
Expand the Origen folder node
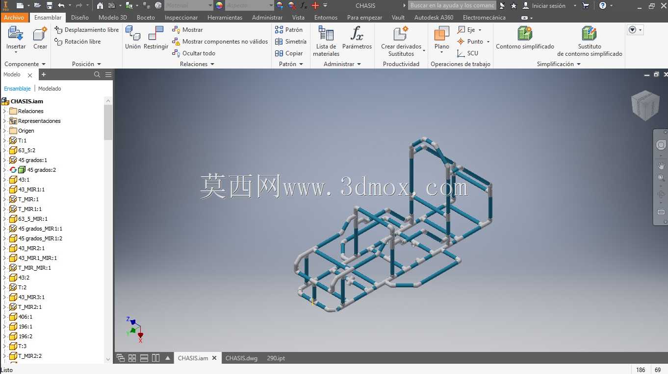coord(5,131)
